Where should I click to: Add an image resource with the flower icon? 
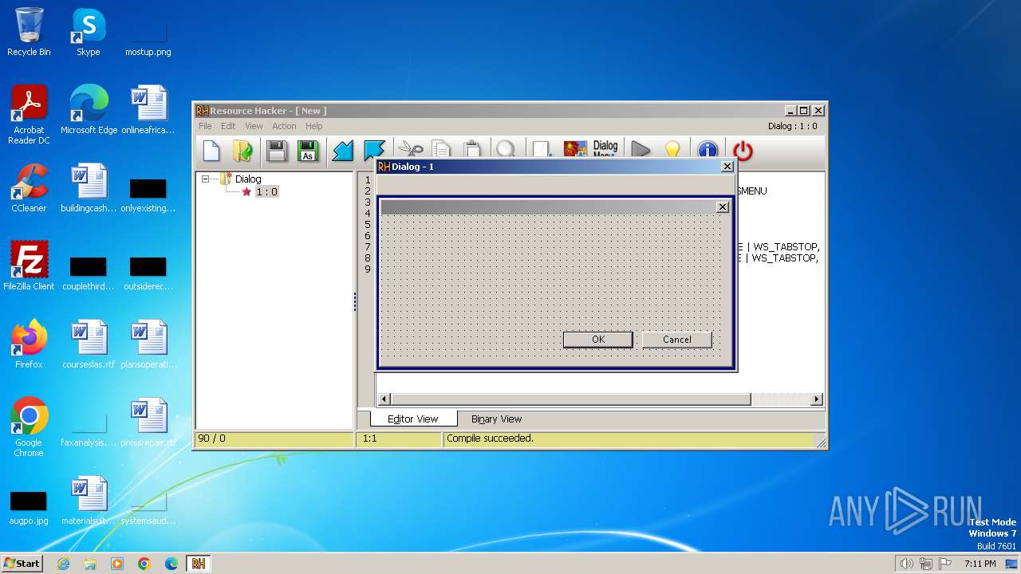pos(575,148)
